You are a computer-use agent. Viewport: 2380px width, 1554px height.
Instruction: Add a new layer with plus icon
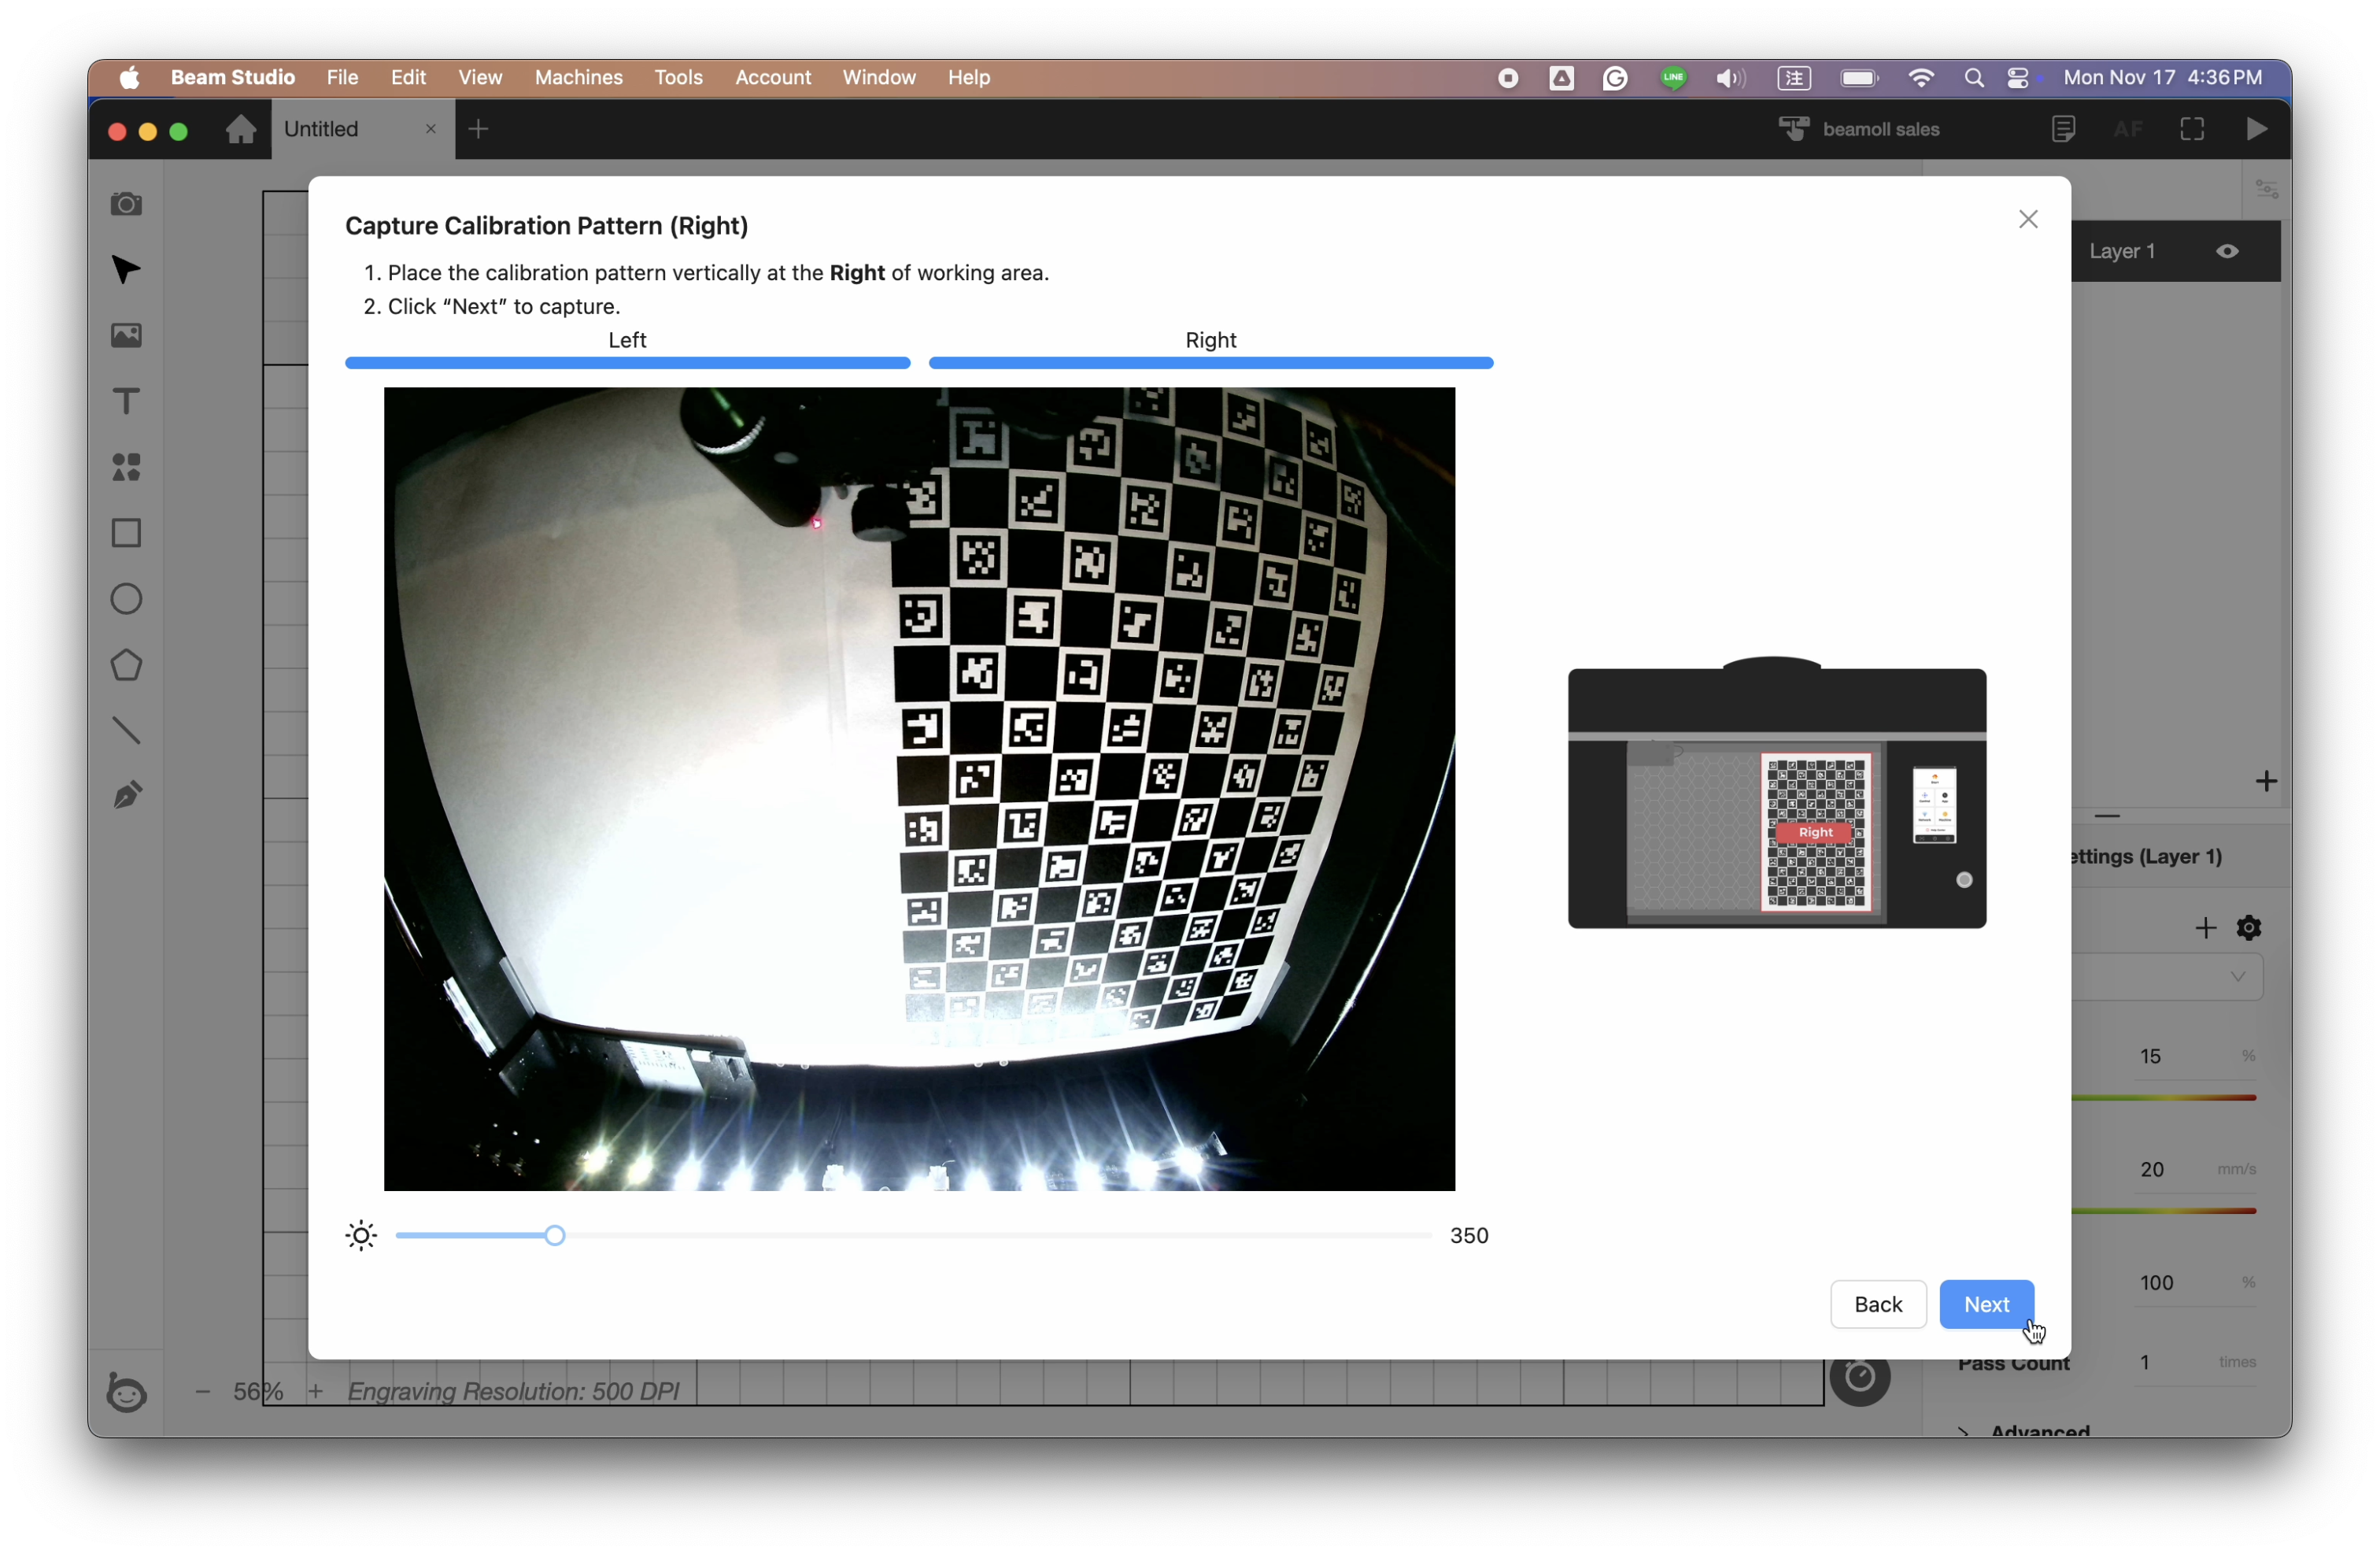[2266, 781]
